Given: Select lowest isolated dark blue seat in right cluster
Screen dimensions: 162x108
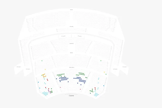Looking at the screenshot, I should point(81,85).
